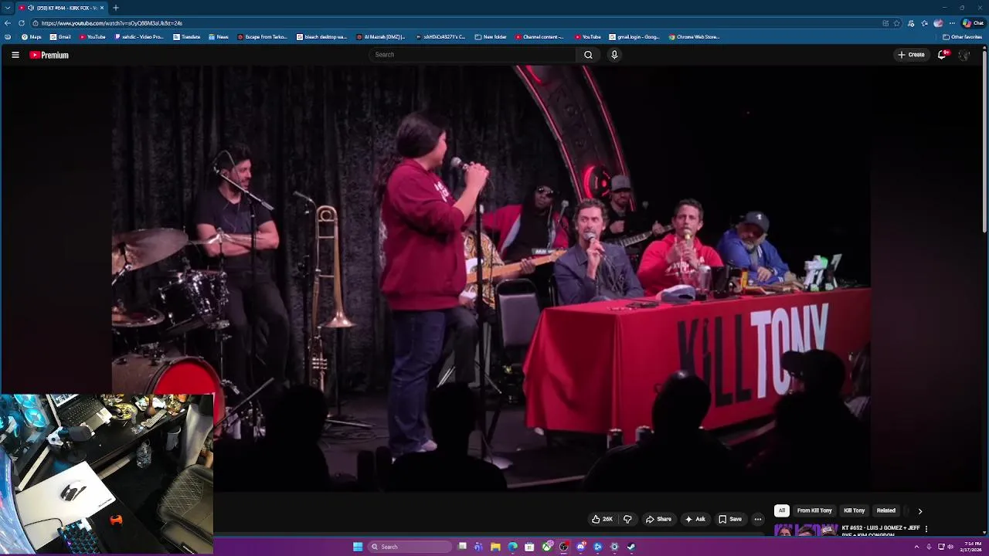
Task: Open Discord from the taskbar
Action: (x=581, y=547)
